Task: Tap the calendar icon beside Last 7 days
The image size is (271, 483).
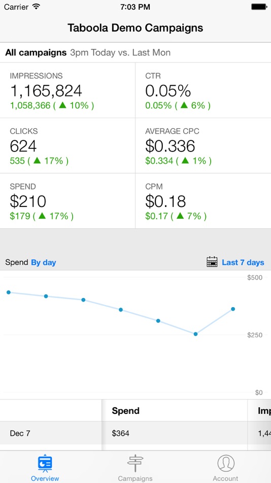Action: tap(212, 262)
